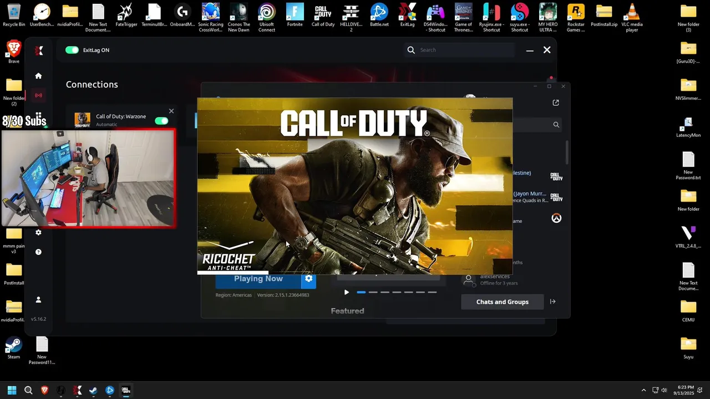This screenshot has height=399, width=710.
Task: Select the Recycle Bin desktop icon
Action: [x=14, y=15]
